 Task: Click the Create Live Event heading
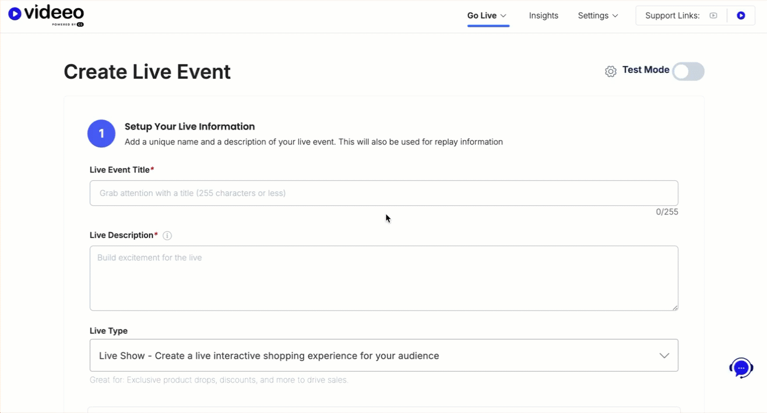pos(147,72)
